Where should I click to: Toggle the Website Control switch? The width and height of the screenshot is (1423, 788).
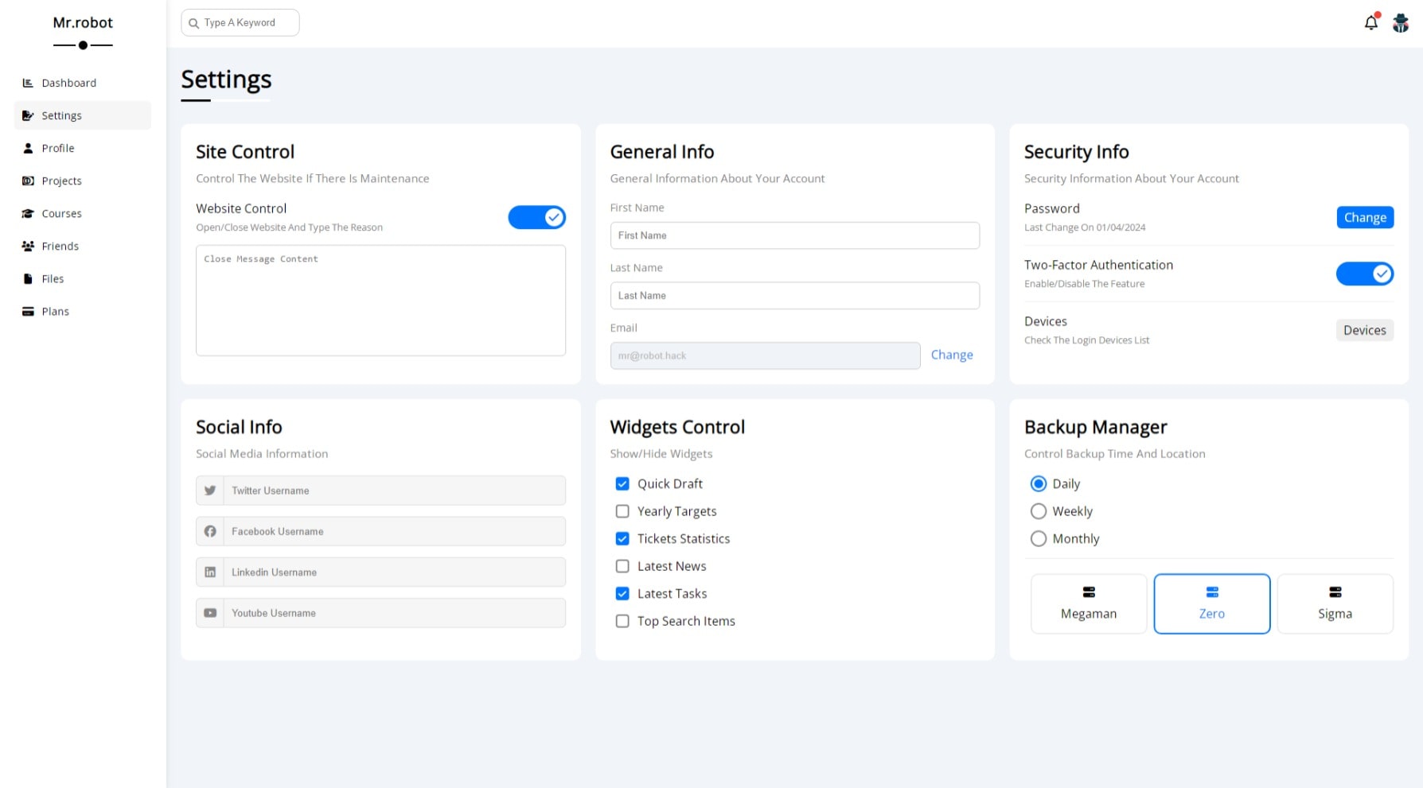(x=537, y=217)
